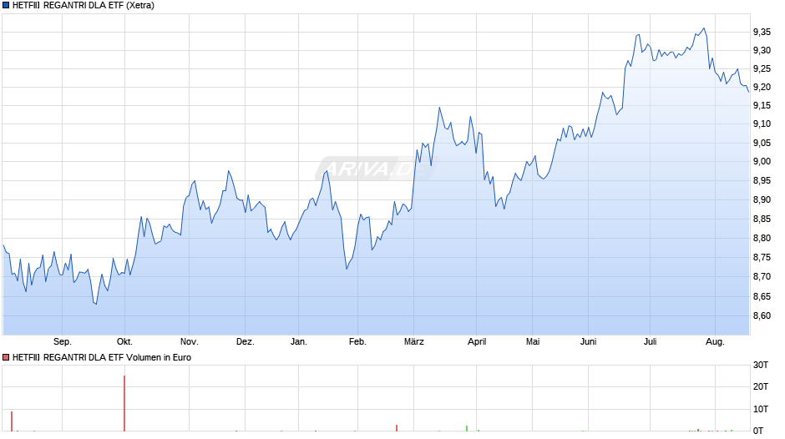Click the 8,85 price axis value

[762, 219]
